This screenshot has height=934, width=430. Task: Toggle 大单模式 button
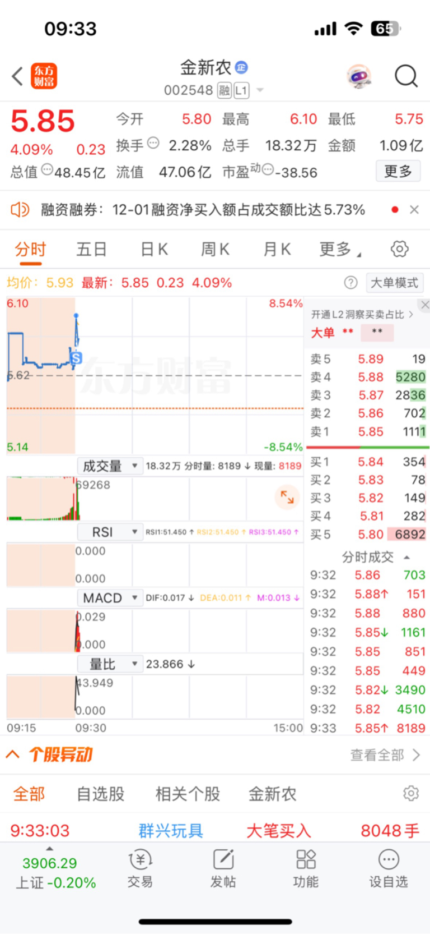click(394, 283)
